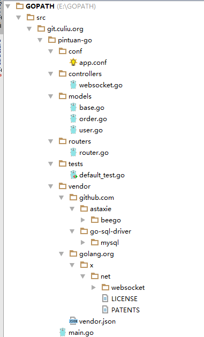
Task: Select the base.go file name
Action: 92,108
